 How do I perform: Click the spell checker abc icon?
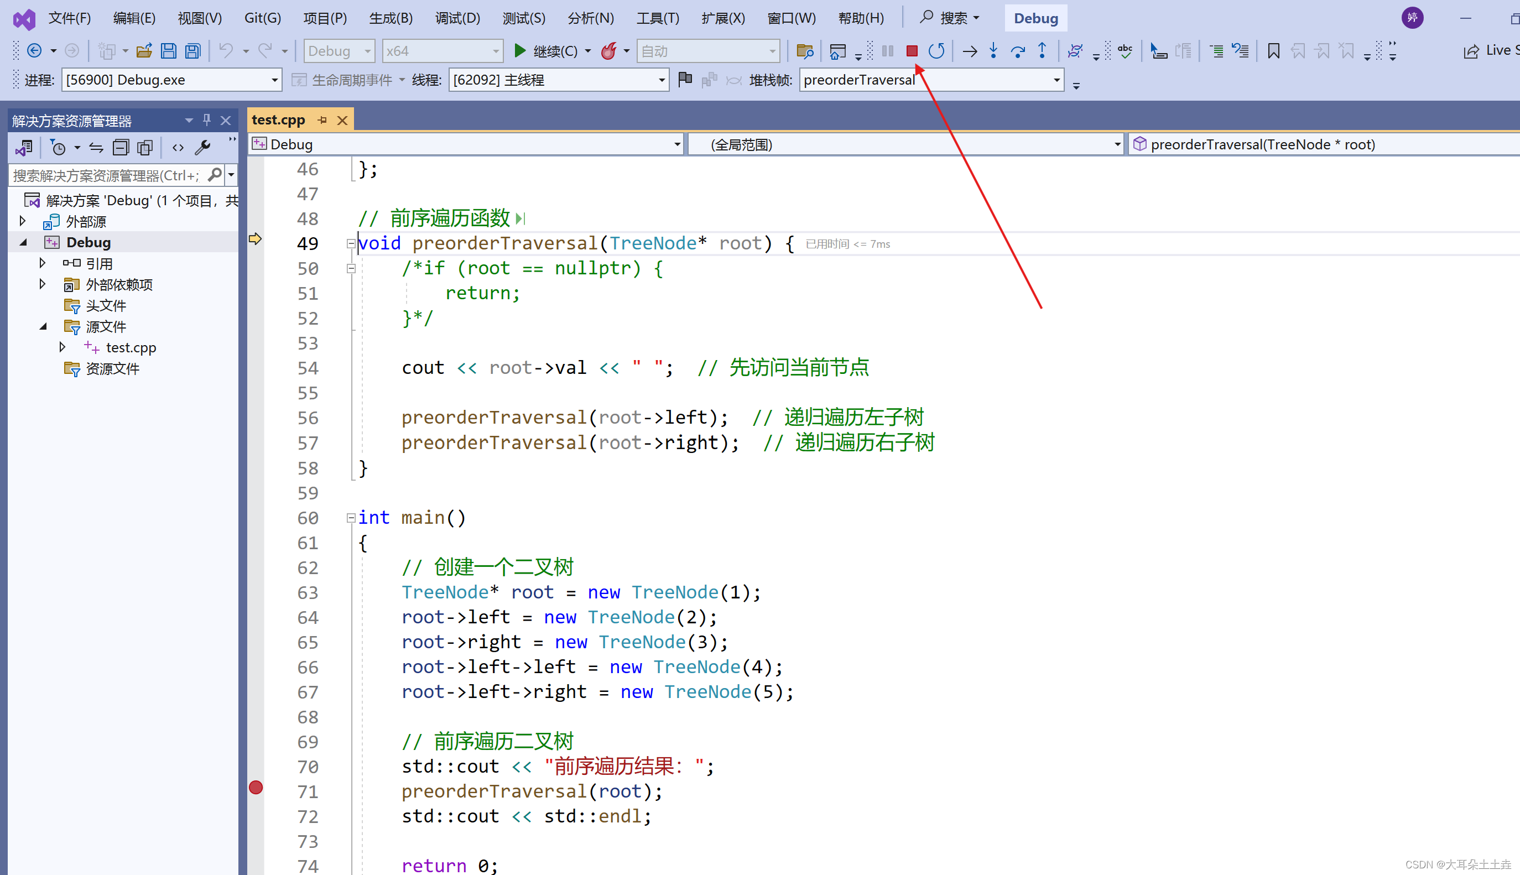click(1125, 51)
